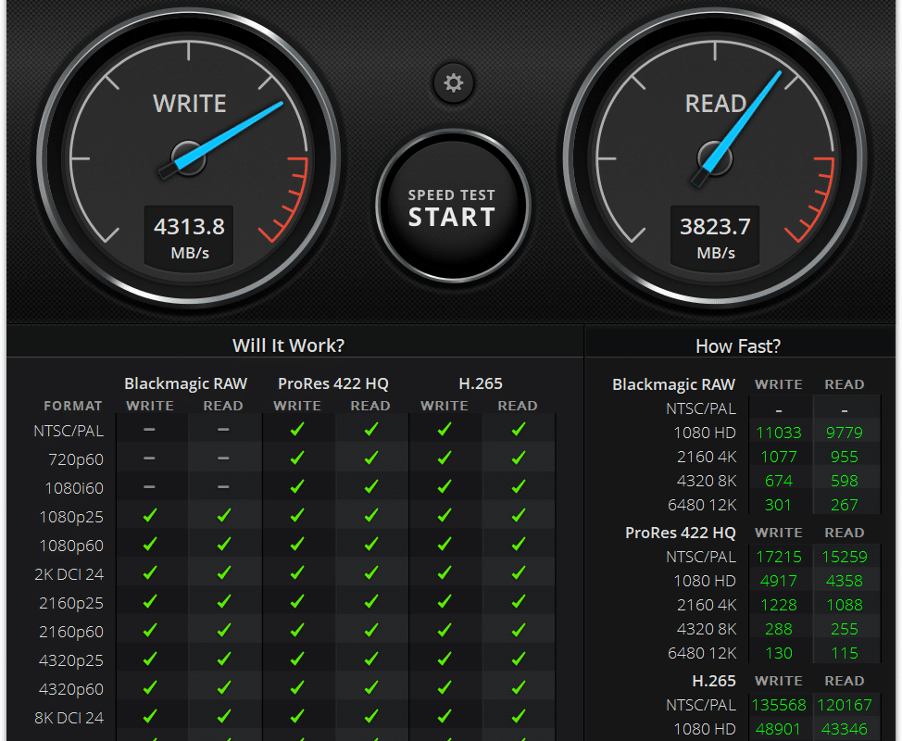This screenshot has width=902, height=741.
Task: Click Blackmagic RAW write checkmark for 4320p60
Action: (x=150, y=688)
